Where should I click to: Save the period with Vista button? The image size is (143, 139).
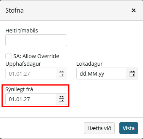click(x=129, y=128)
